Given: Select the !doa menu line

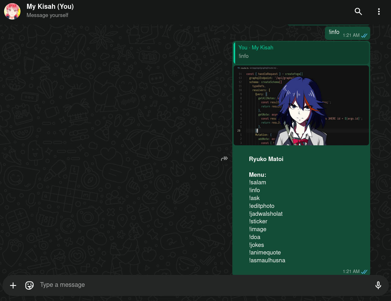Looking at the screenshot, I should [255, 237].
